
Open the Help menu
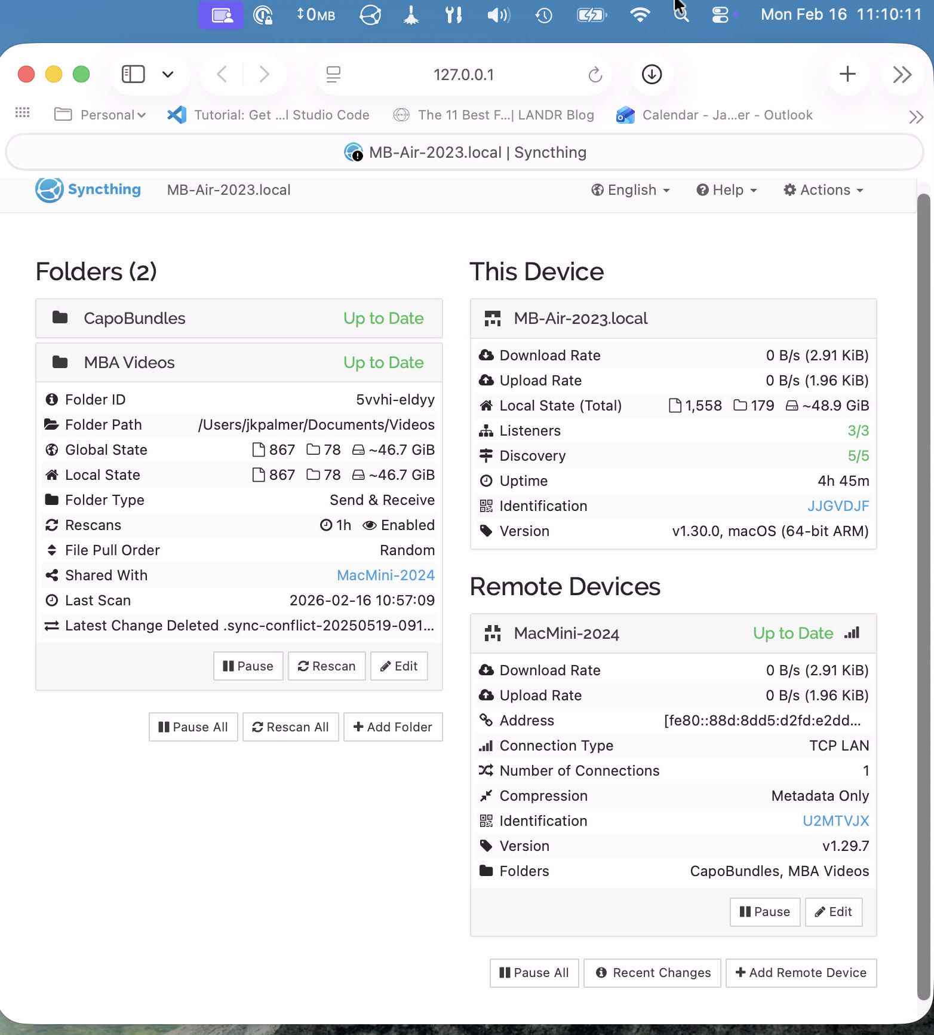(x=727, y=190)
